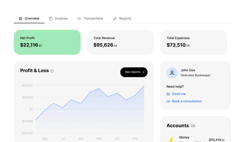Open the Reports tab
The image size is (247, 142).
click(122, 18)
